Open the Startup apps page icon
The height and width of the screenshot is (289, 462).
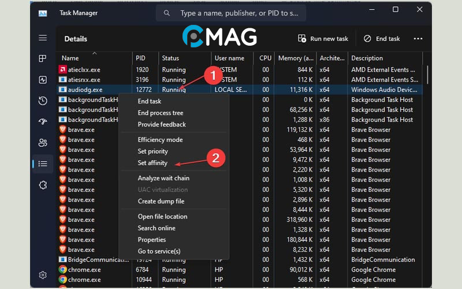point(43,121)
